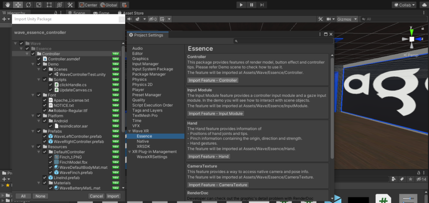The image size is (429, 203).
Task: Toggle the Roboto-Regular.ttf checkbox
Action: (44, 111)
